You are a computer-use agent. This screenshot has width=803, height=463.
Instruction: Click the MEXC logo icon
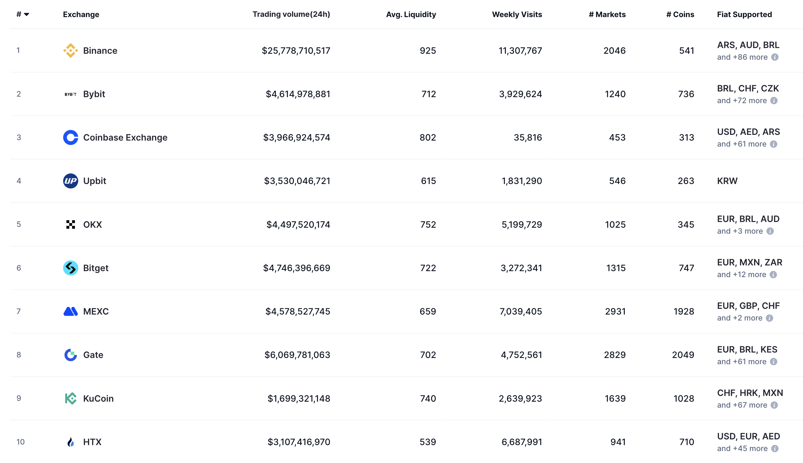[70, 311]
